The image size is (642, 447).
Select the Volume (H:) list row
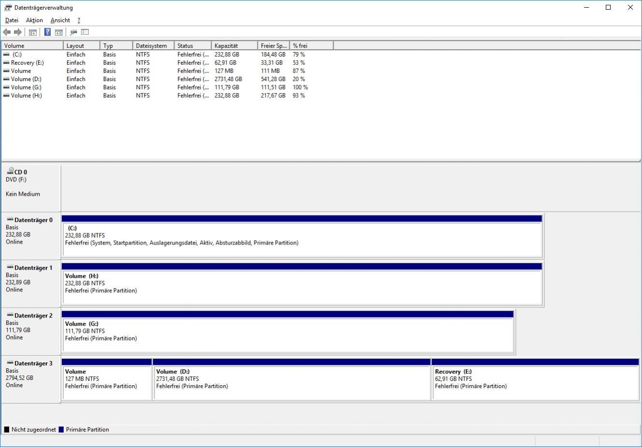[167, 96]
